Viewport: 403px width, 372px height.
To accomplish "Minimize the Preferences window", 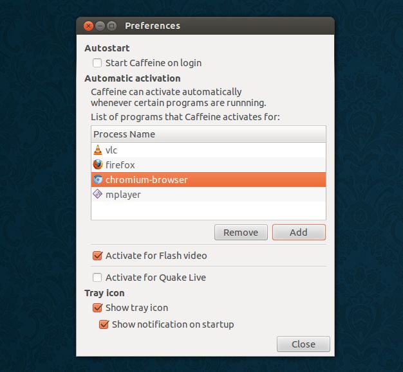I will point(100,26).
